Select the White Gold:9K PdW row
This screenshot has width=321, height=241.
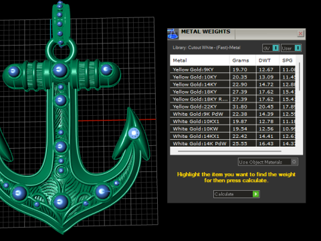(233, 114)
